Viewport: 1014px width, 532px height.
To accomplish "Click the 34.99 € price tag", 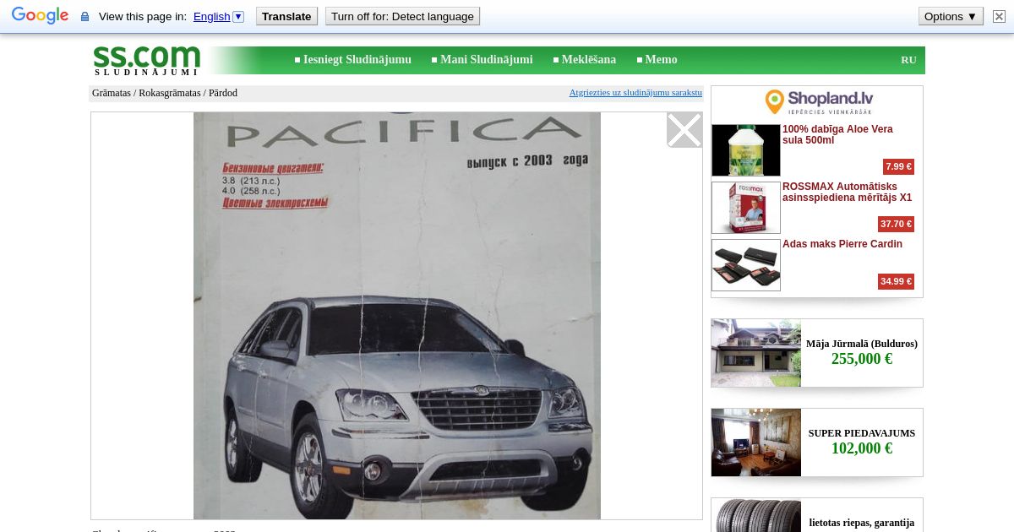I will tap(896, 281).
